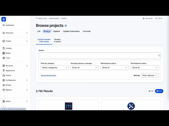Click the Back to site link text
Viewport: 169px width, 126px height.
tap(43, 18)
